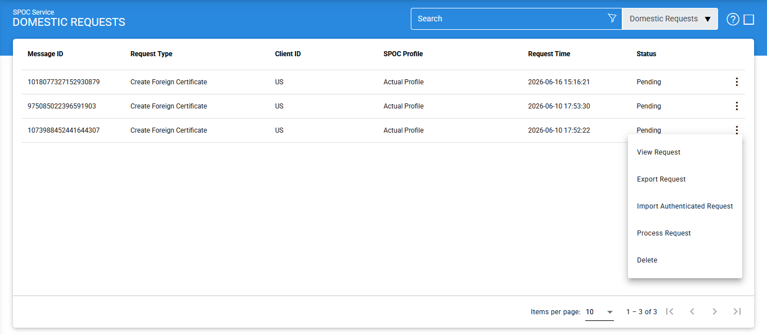Open actions menu for message 1018077327152930879
This screenshot has height=335, width=767.
click(737, 82)
